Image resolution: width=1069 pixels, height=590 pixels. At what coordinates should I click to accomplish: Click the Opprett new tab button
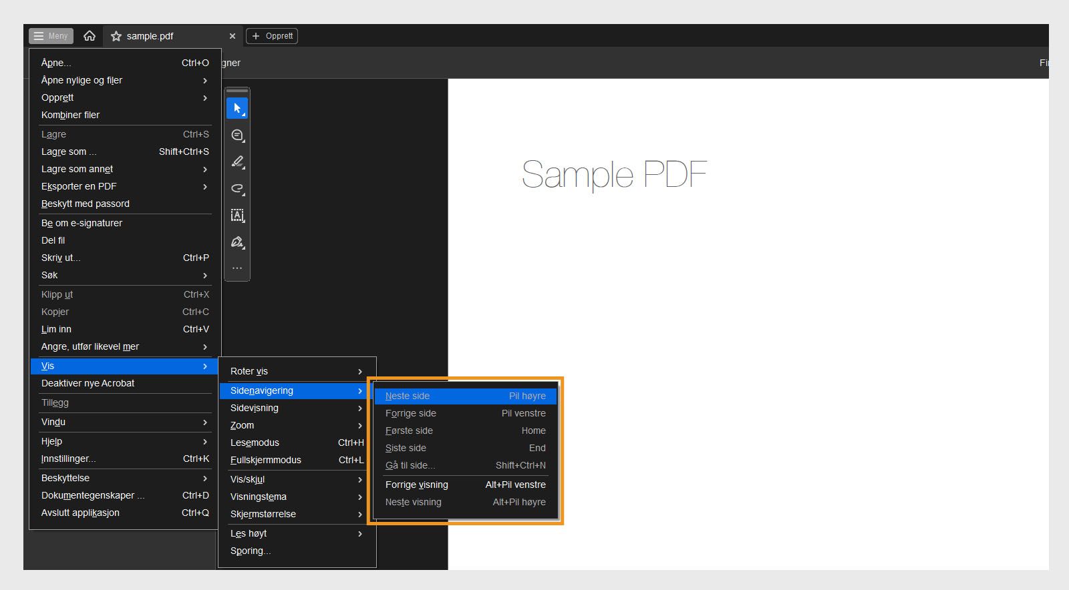[x=272, y=36]
